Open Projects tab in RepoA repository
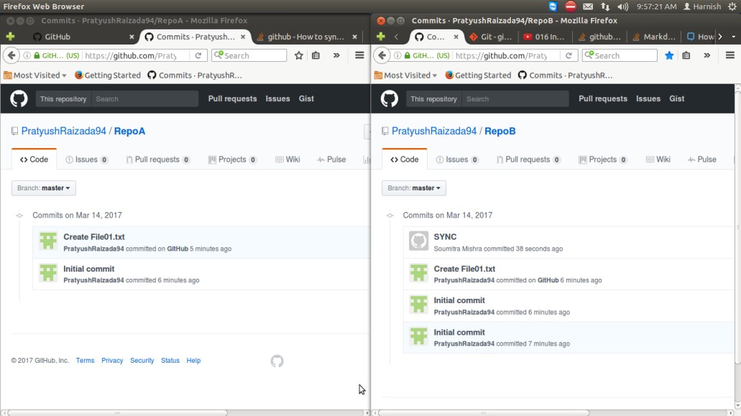Screen dimensions: 741x416 tap(232, 160)
